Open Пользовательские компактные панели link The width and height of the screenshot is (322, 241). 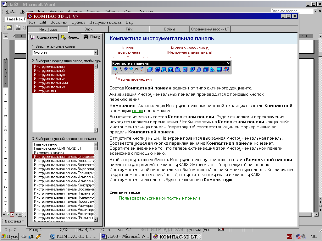(159, 198)
